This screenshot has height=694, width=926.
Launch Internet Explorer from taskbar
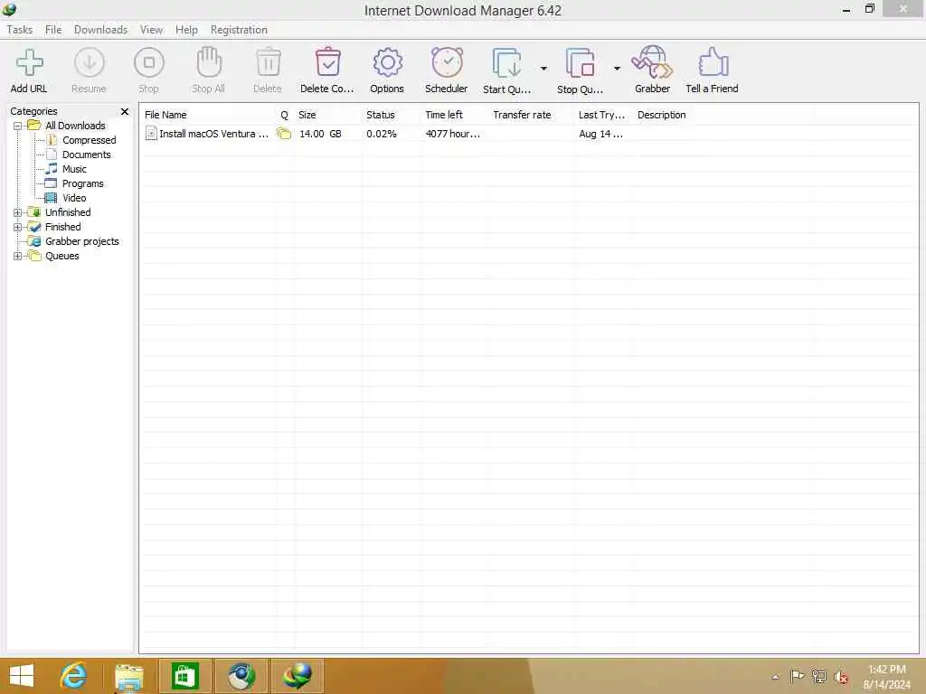pyautogui.click(x=74, y=676)
